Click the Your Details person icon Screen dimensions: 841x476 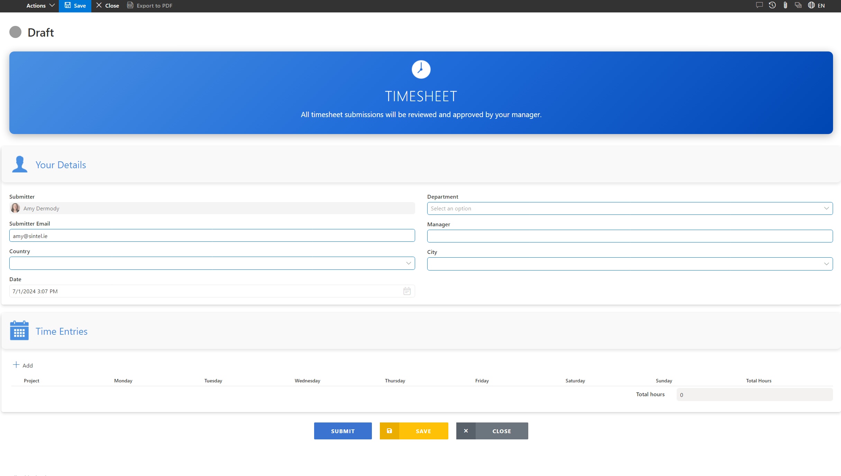(x=19, y=164)
